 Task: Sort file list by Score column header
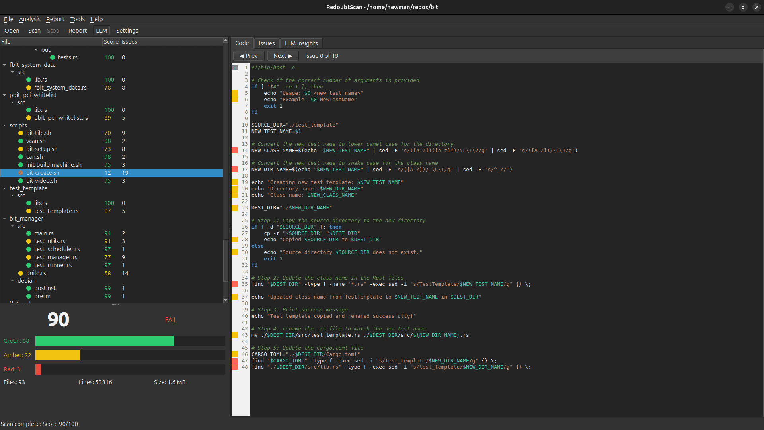pos(111,42)
